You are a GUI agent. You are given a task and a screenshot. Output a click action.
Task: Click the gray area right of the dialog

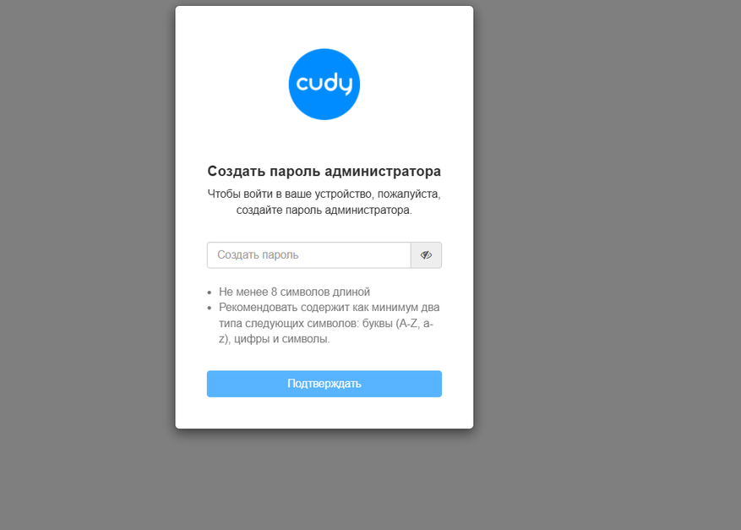[608, 265]
